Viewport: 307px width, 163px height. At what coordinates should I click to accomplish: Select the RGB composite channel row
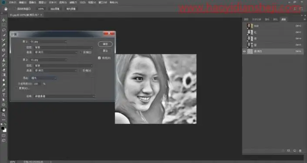pos(273,26)
